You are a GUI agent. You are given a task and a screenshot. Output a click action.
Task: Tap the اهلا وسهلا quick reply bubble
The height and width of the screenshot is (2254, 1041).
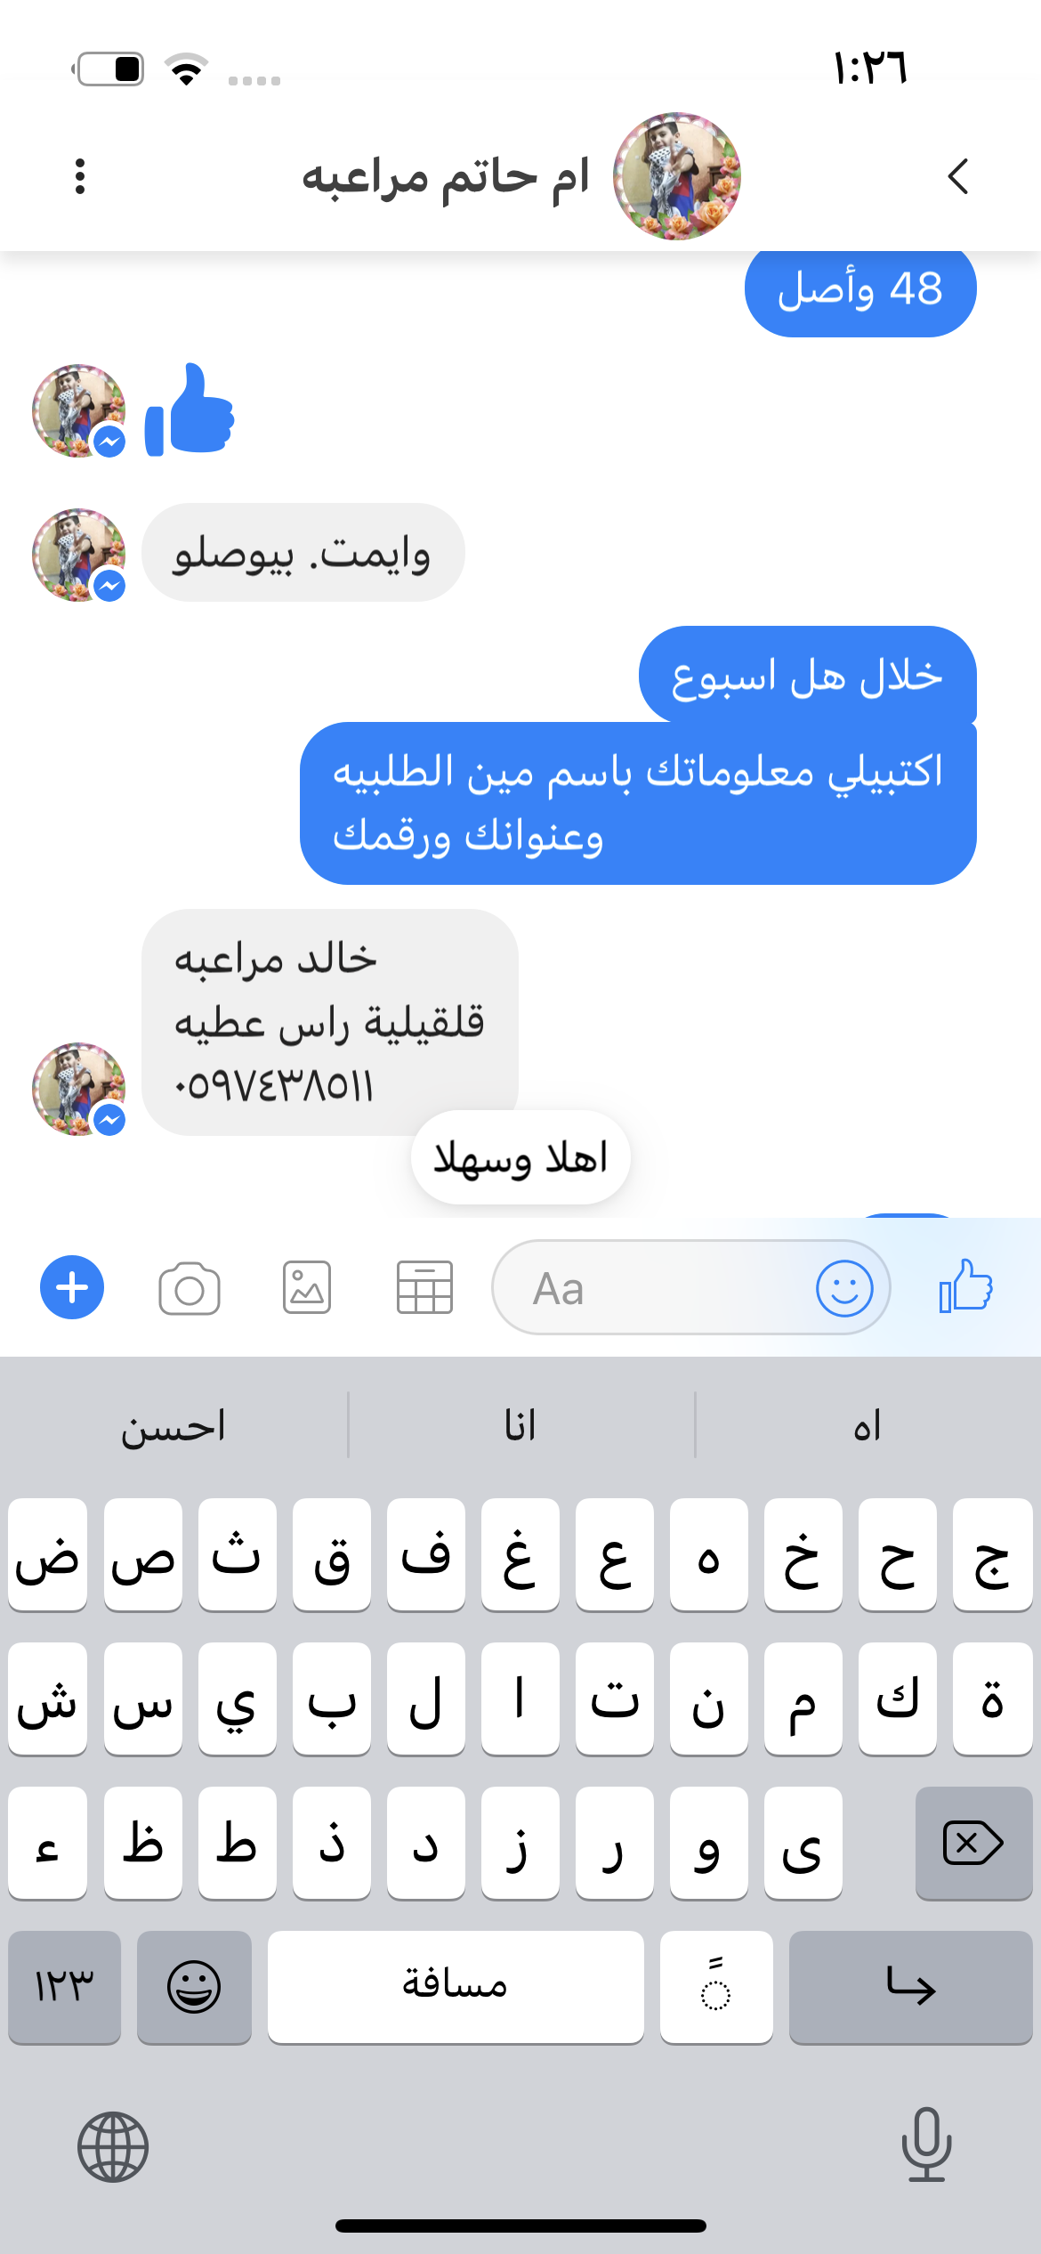(520, 1157)
